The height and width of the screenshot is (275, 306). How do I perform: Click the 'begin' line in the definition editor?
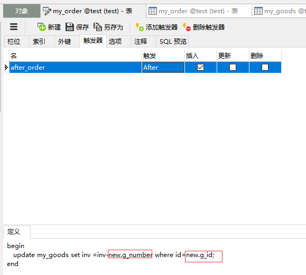click(x=16, y=246)
